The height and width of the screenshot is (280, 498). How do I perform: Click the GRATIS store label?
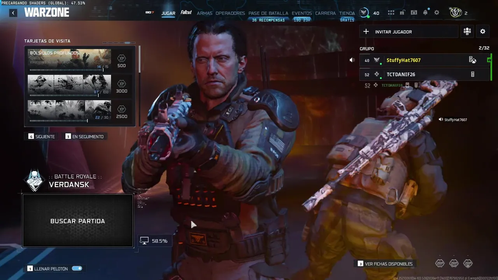click(347, 20)
